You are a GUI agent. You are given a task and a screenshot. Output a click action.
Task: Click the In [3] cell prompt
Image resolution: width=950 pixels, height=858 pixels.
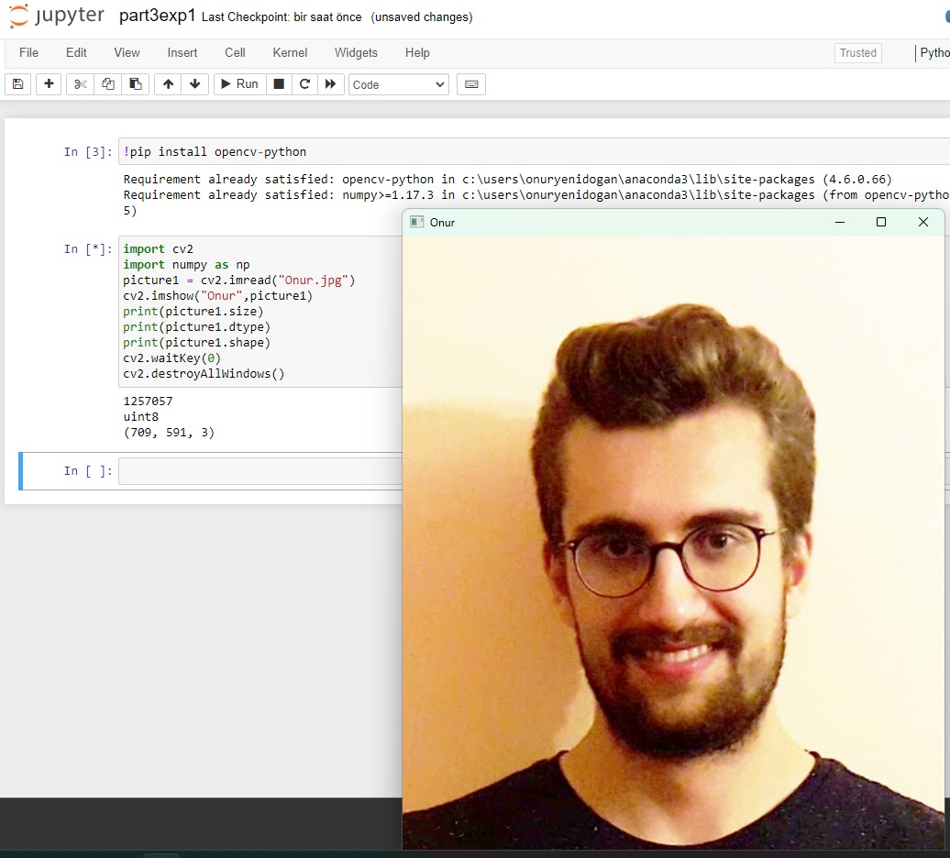[88, 151]
